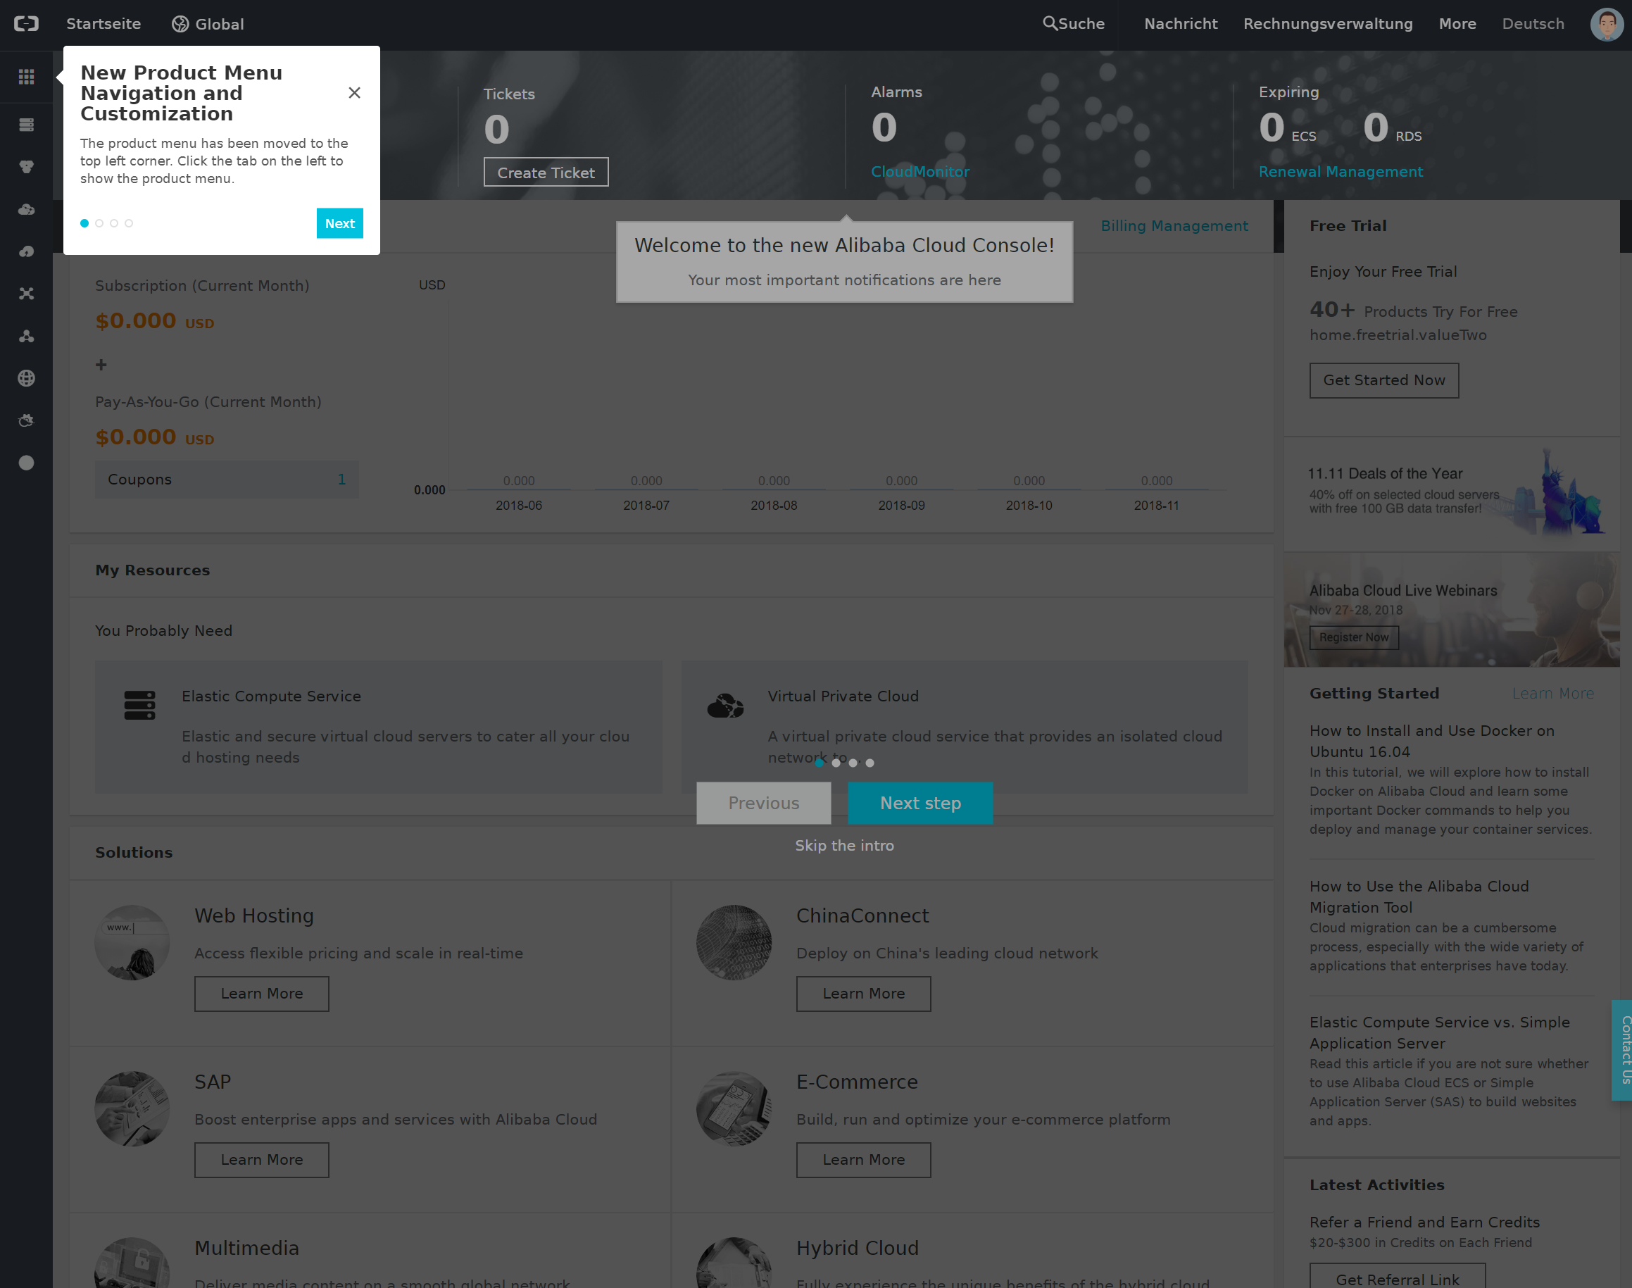Viewport: 1632px width, 1288px height.
Task: Click Next in the product menu popup
Action: (x=339, y=223)
